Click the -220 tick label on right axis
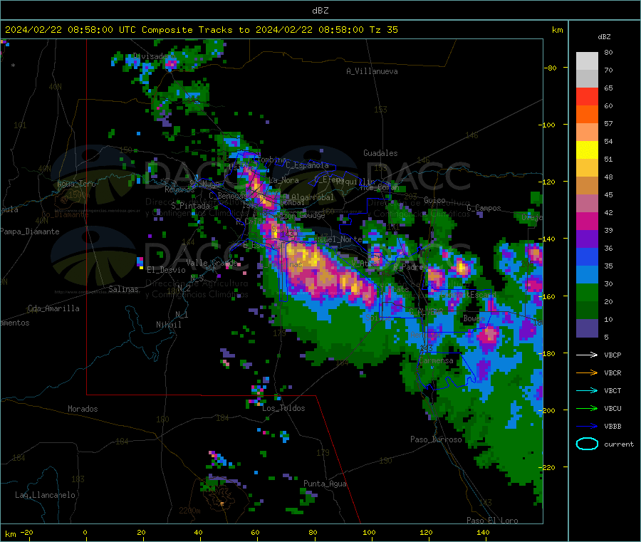The image size is (641, 542). pos(548,467)
